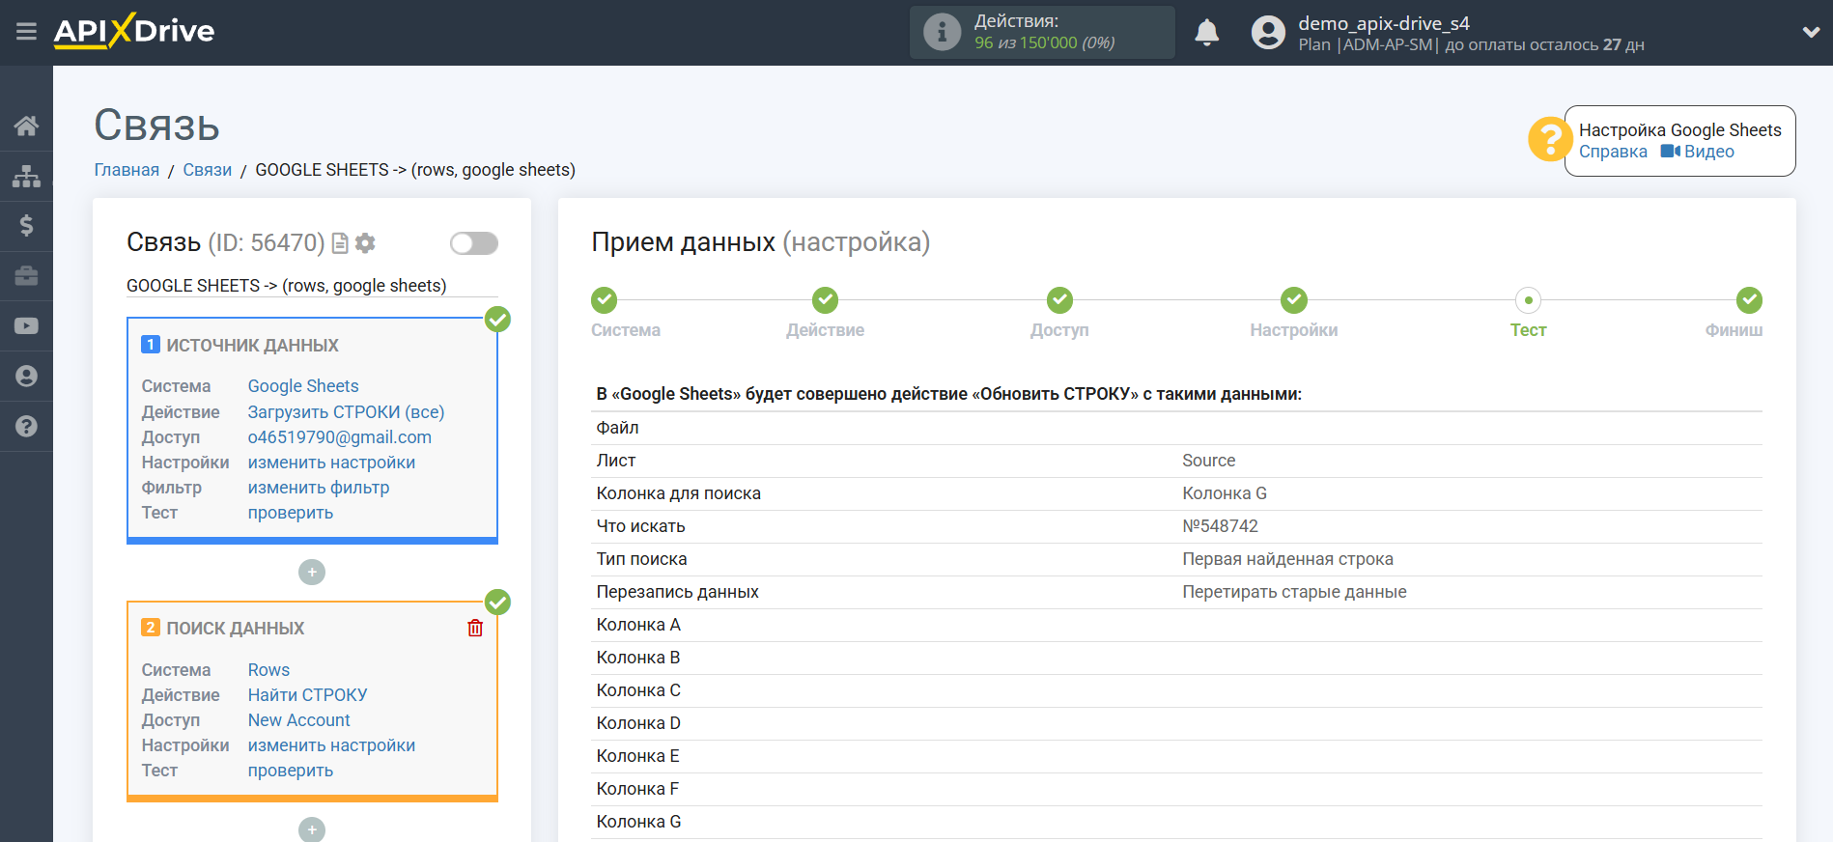Click изменить фильтр in data source

(319, 488)
